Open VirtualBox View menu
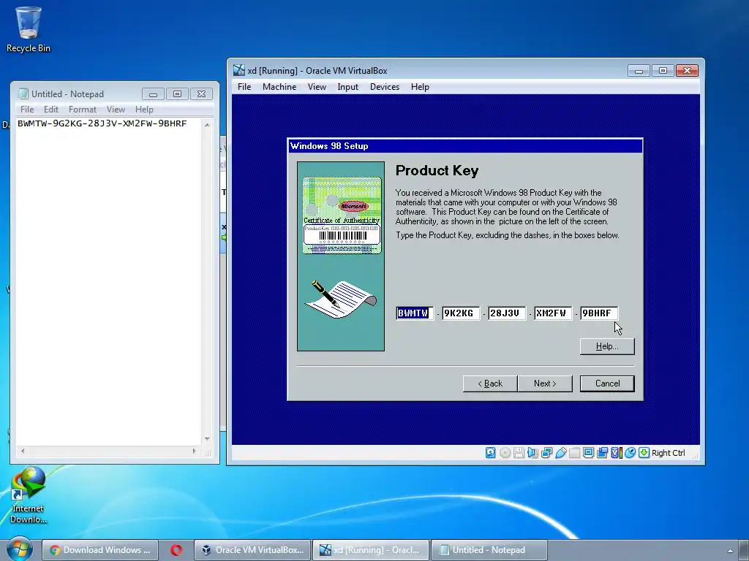 317,87
